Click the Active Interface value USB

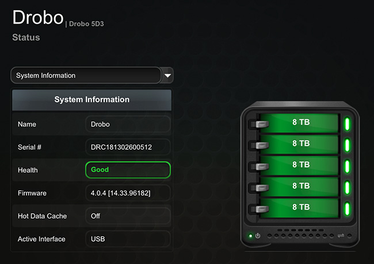pyautogui.click(x=128, y=239)
